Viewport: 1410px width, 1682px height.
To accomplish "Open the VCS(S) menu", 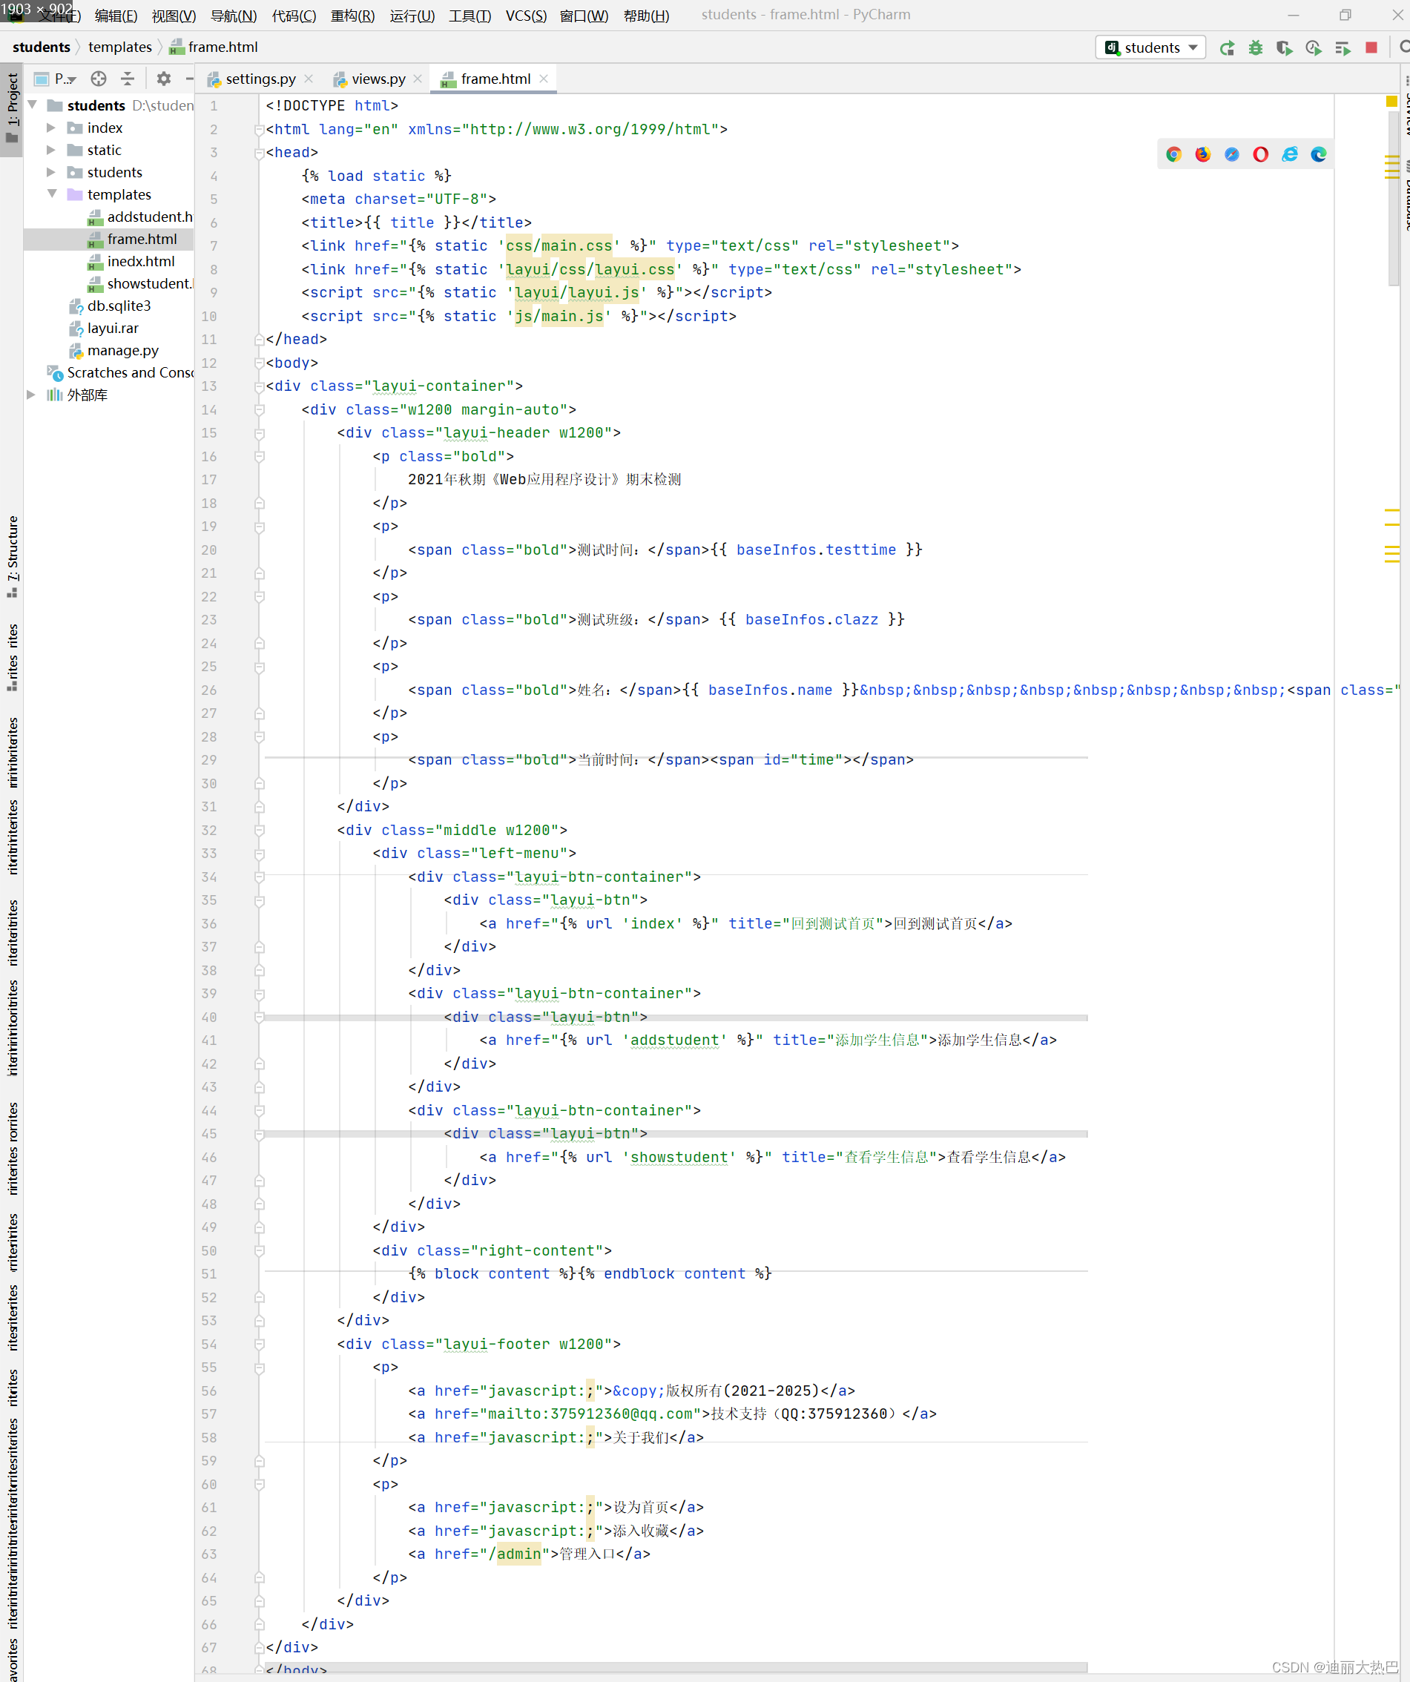I will click(x=526, y=16).
